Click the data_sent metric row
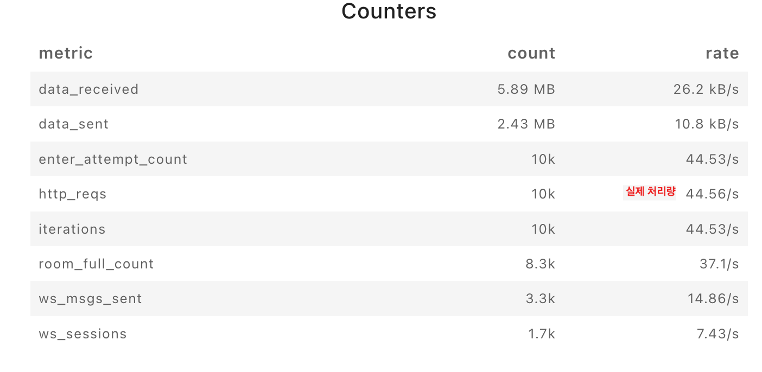Viewport: 762px width, 372px height. (x=389, y=124)
